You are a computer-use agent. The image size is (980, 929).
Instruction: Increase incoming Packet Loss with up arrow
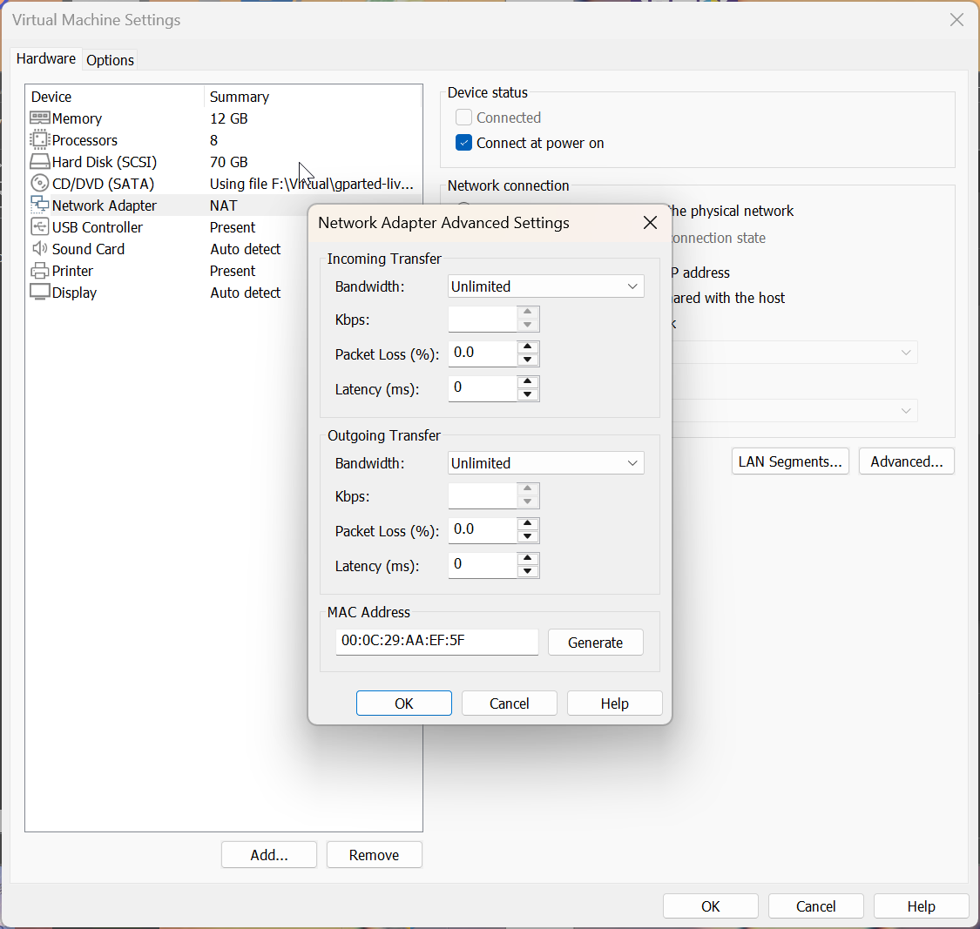tap(527, 347)
